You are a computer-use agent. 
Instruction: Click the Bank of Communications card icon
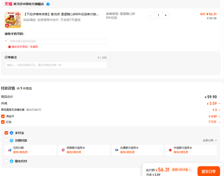click(116, 150)
